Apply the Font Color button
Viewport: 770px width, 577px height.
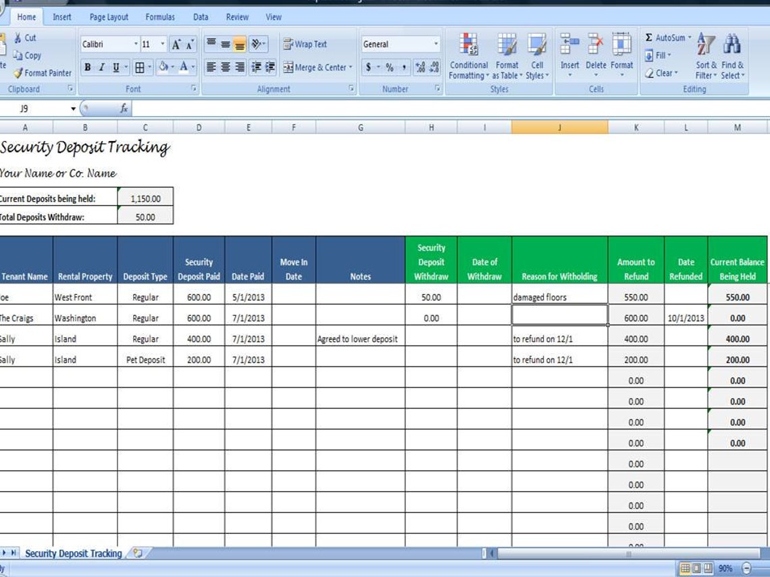183,67
